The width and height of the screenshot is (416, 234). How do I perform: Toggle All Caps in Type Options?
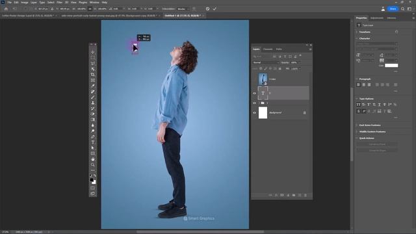pyautogui.click(x=358, y=105)
